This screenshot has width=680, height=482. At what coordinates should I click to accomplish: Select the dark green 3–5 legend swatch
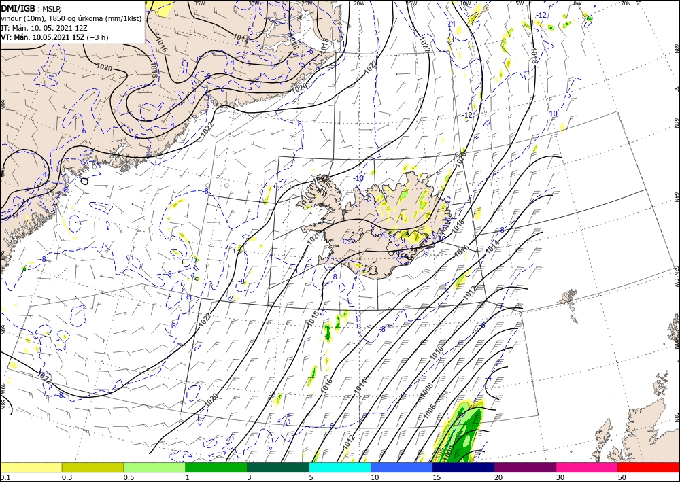pyautogui.click(x=278, y=467)
